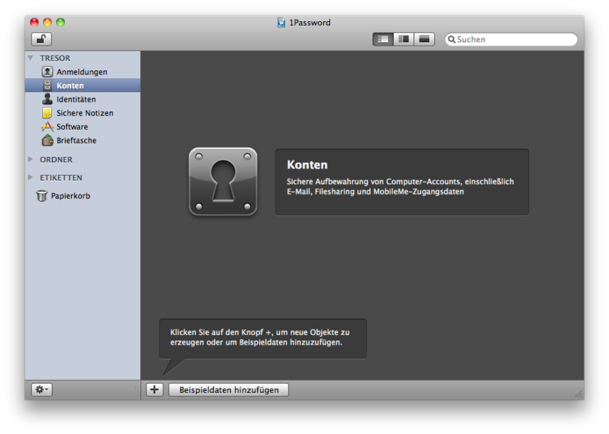The height and width of the screenshot is (434, 609).
Task: Select Anmeldungen label in sidebar
Action: coord(82,72)
